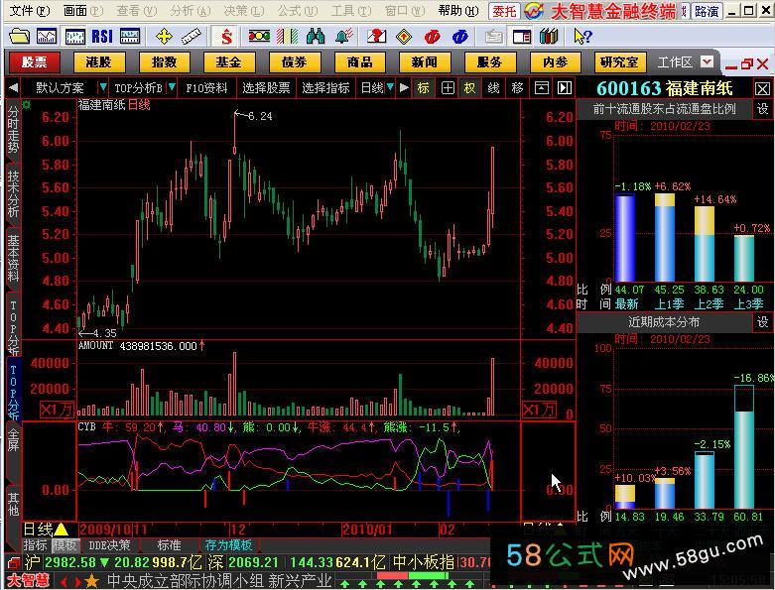The height and width of the screenshot is (590, 775).
Task: Click the left arrow in the chart toolbar
Action: [13, 88]
